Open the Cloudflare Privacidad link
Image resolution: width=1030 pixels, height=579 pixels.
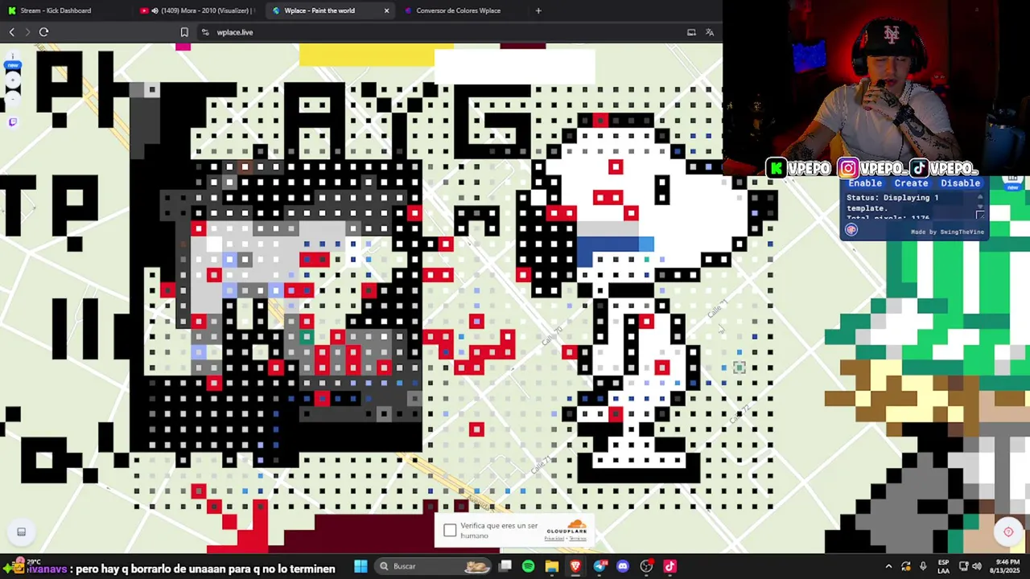click(554, 539)
